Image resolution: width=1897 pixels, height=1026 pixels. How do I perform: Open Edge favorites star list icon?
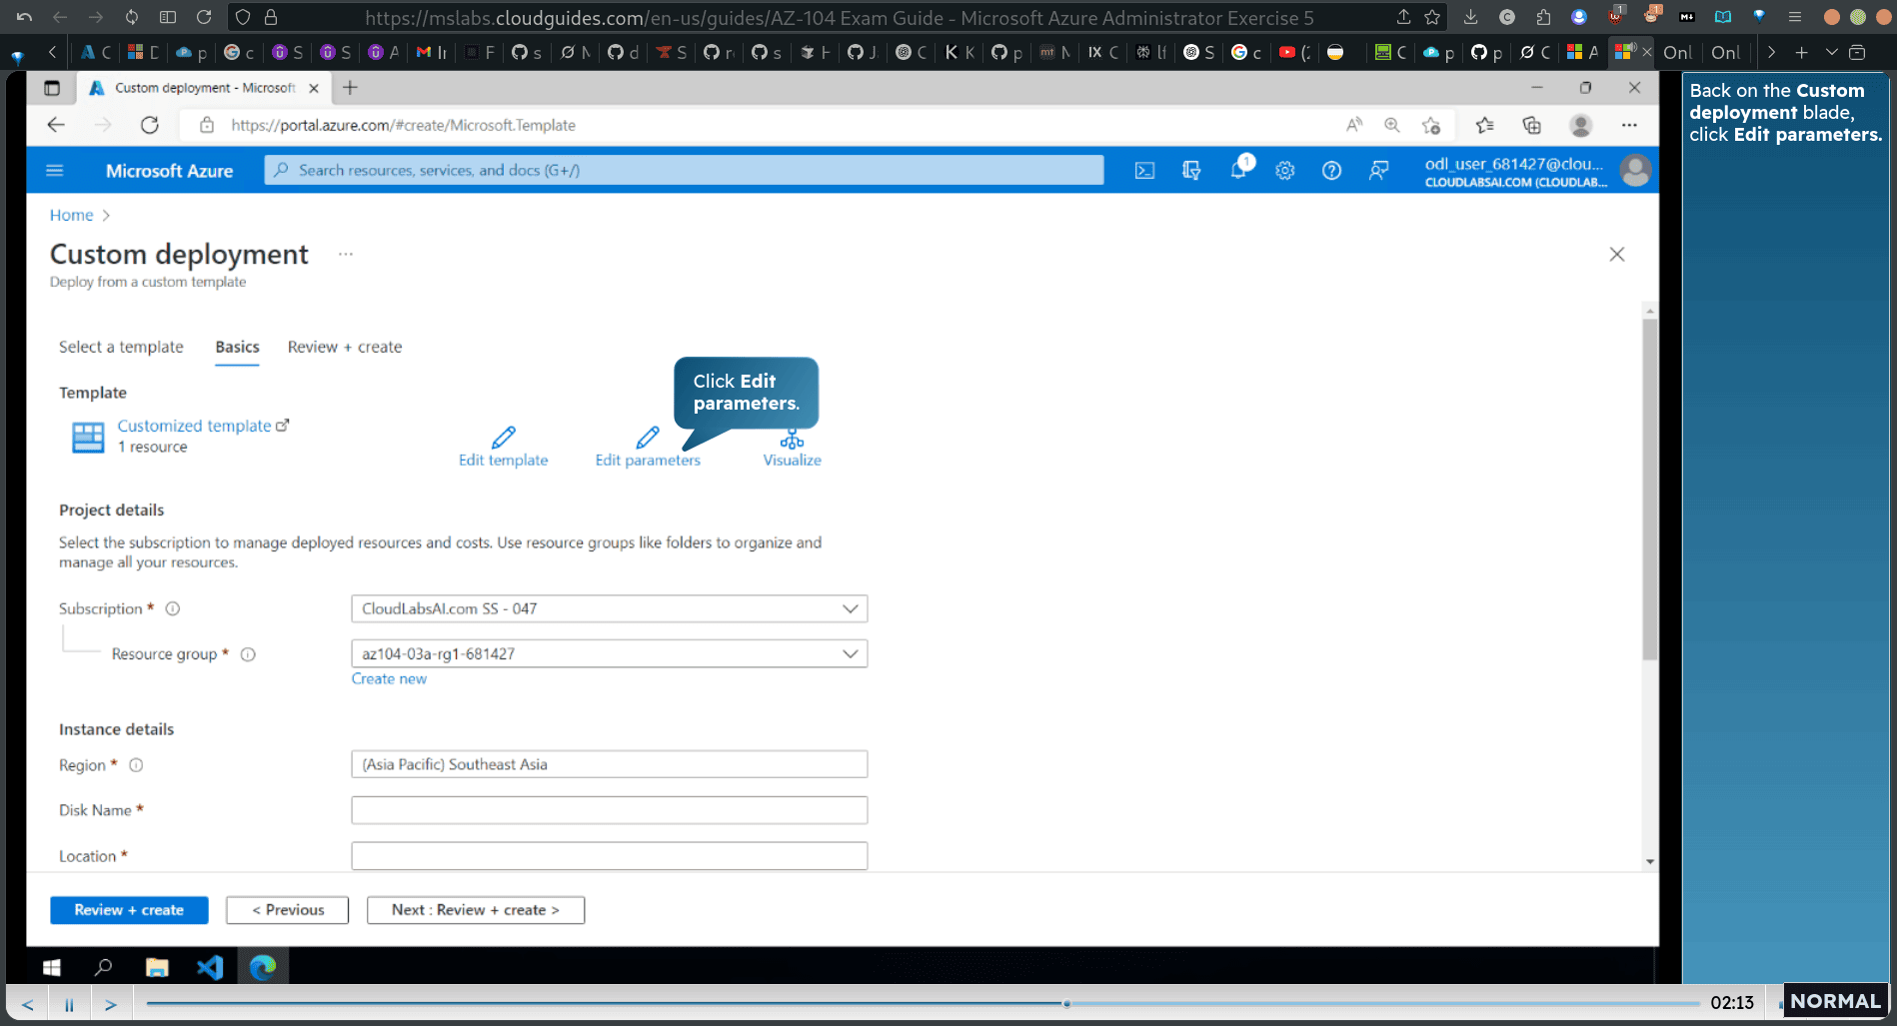pyautogui.click(x=1484, y=125)
